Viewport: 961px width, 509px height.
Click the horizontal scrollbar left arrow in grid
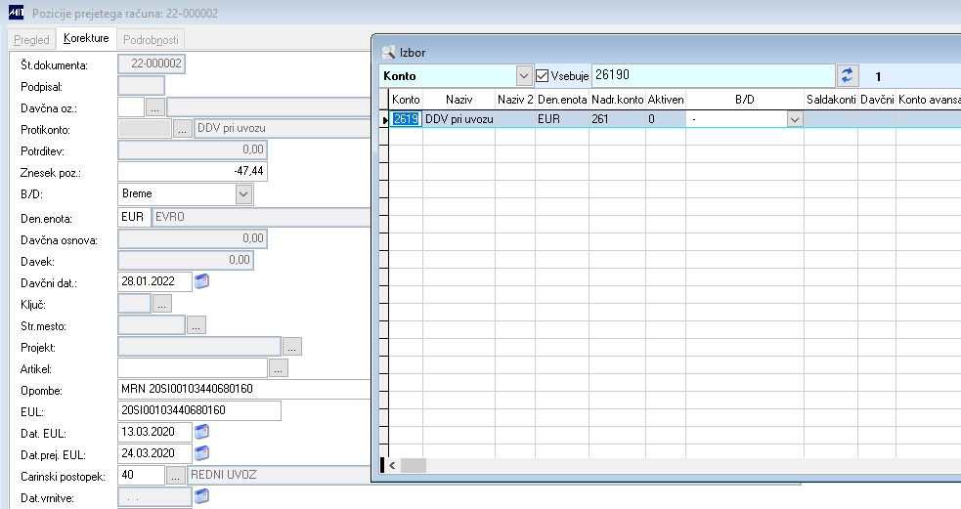392,465
